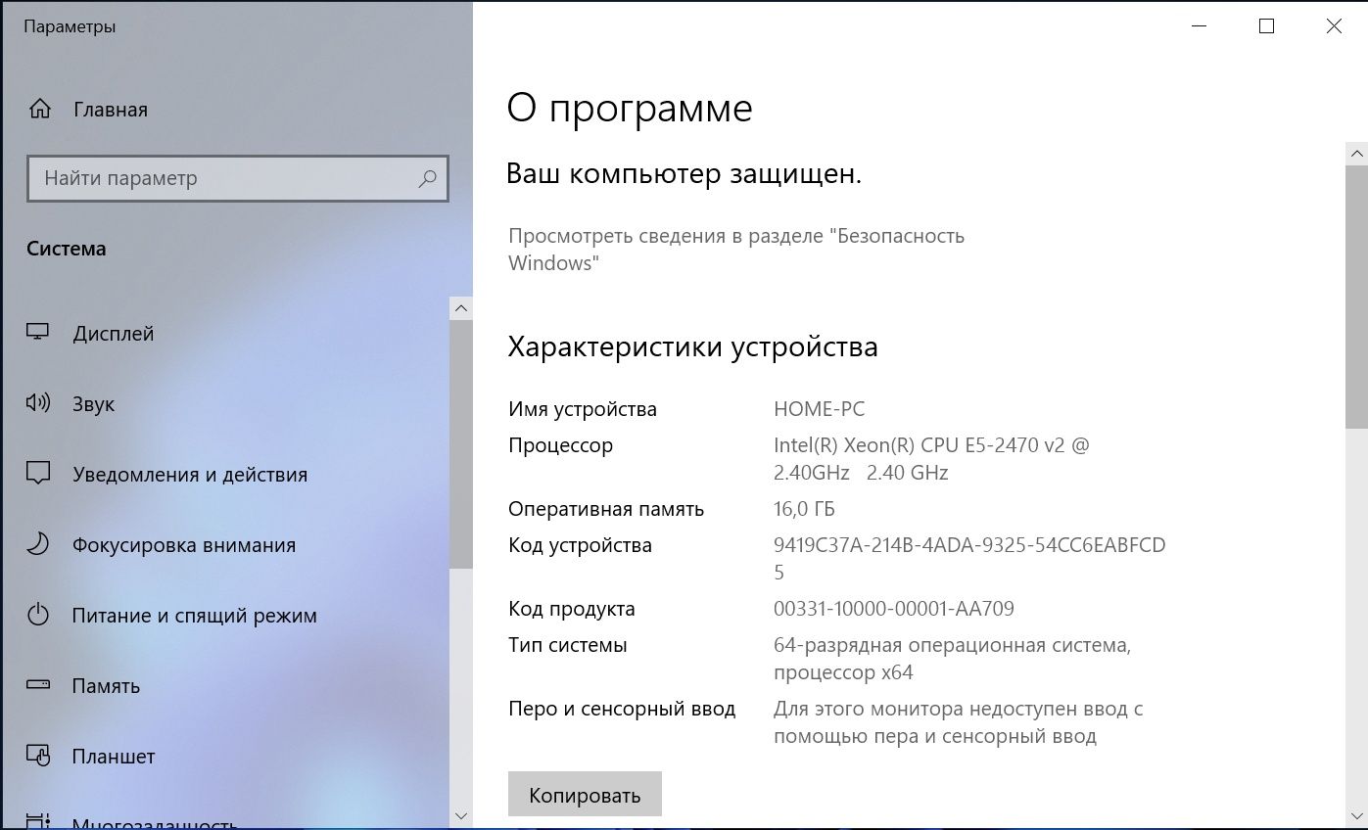Click the О программе page title

point(630,108)
